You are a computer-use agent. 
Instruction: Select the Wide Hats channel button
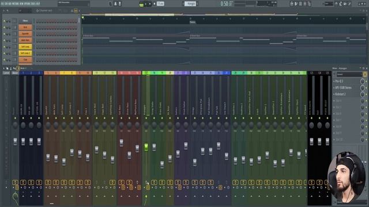pos(25,40)
